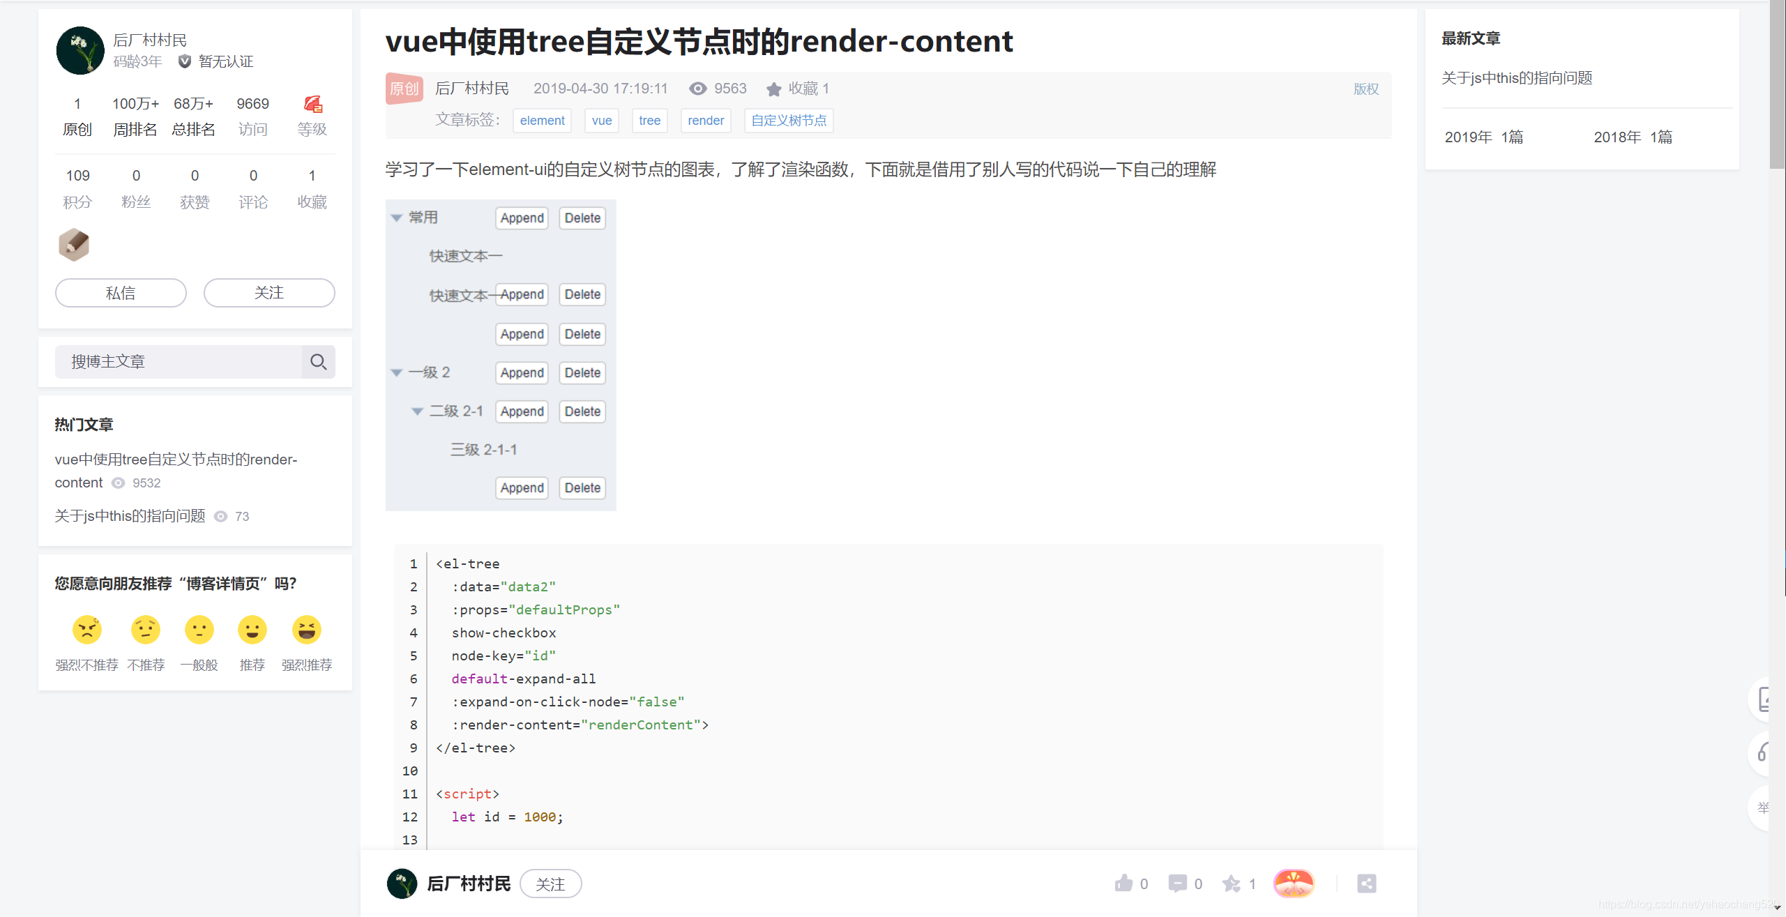
Task: Collapse the 二级 2-1 tree node
Action: (x=418, y=411)
